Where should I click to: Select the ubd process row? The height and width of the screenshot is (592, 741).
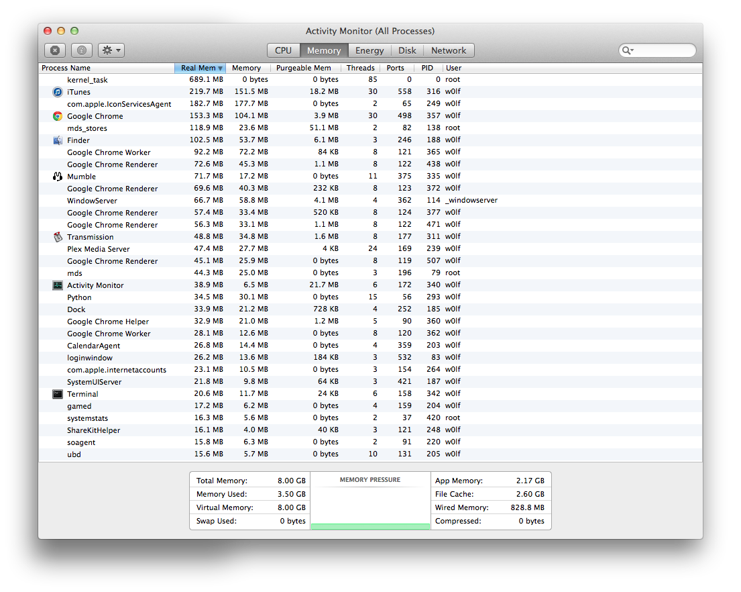[370, 454]
